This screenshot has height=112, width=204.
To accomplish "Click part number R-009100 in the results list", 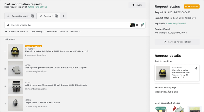I will (30, 49).
